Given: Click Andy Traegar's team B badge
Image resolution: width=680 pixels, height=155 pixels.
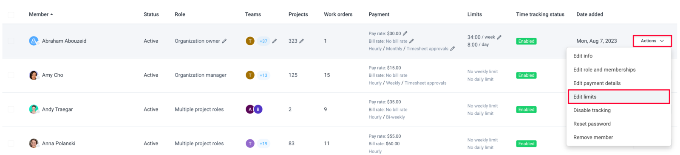Looking at the screenshot, I should 258,109.
